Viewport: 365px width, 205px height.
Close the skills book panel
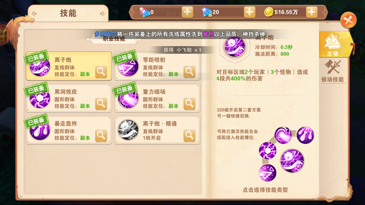[348, 20]
